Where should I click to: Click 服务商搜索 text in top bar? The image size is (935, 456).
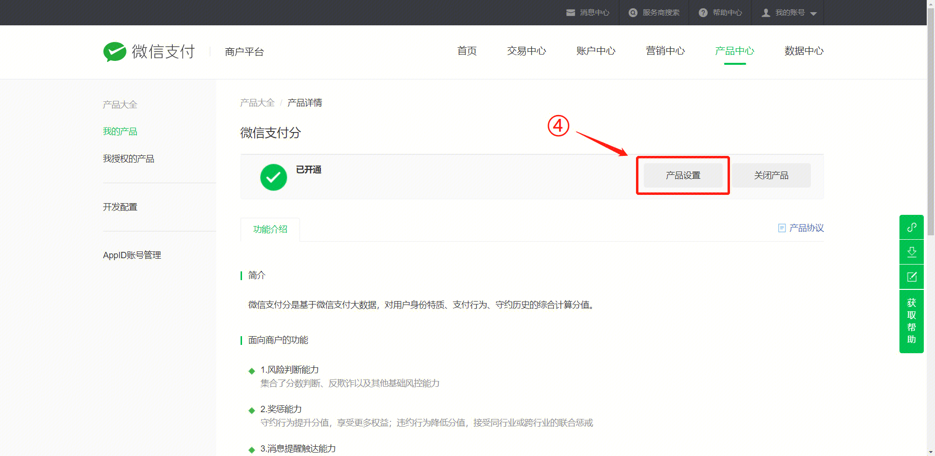pos(661,13)
